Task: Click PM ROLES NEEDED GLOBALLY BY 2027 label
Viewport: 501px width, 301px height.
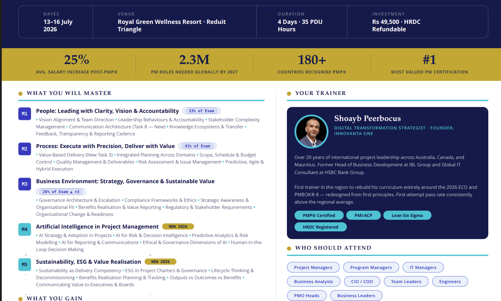Action: [194, 72]
